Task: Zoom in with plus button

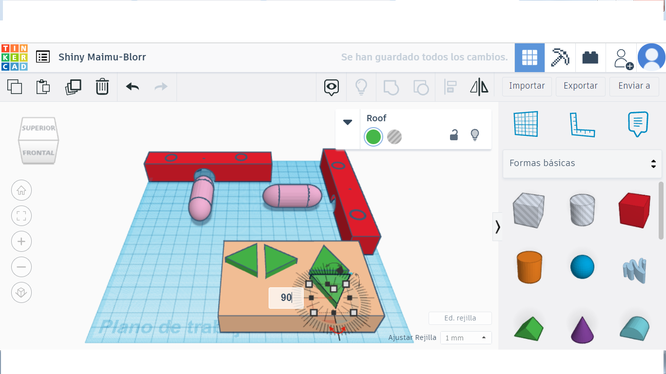Action: click(21, 242)
